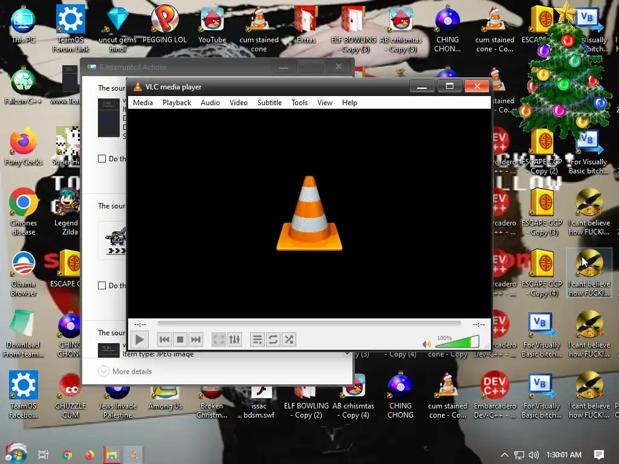Select PEGGING LOL desktop icon
The height and width of the screenshot is (464, 619).
click(164, 24)
